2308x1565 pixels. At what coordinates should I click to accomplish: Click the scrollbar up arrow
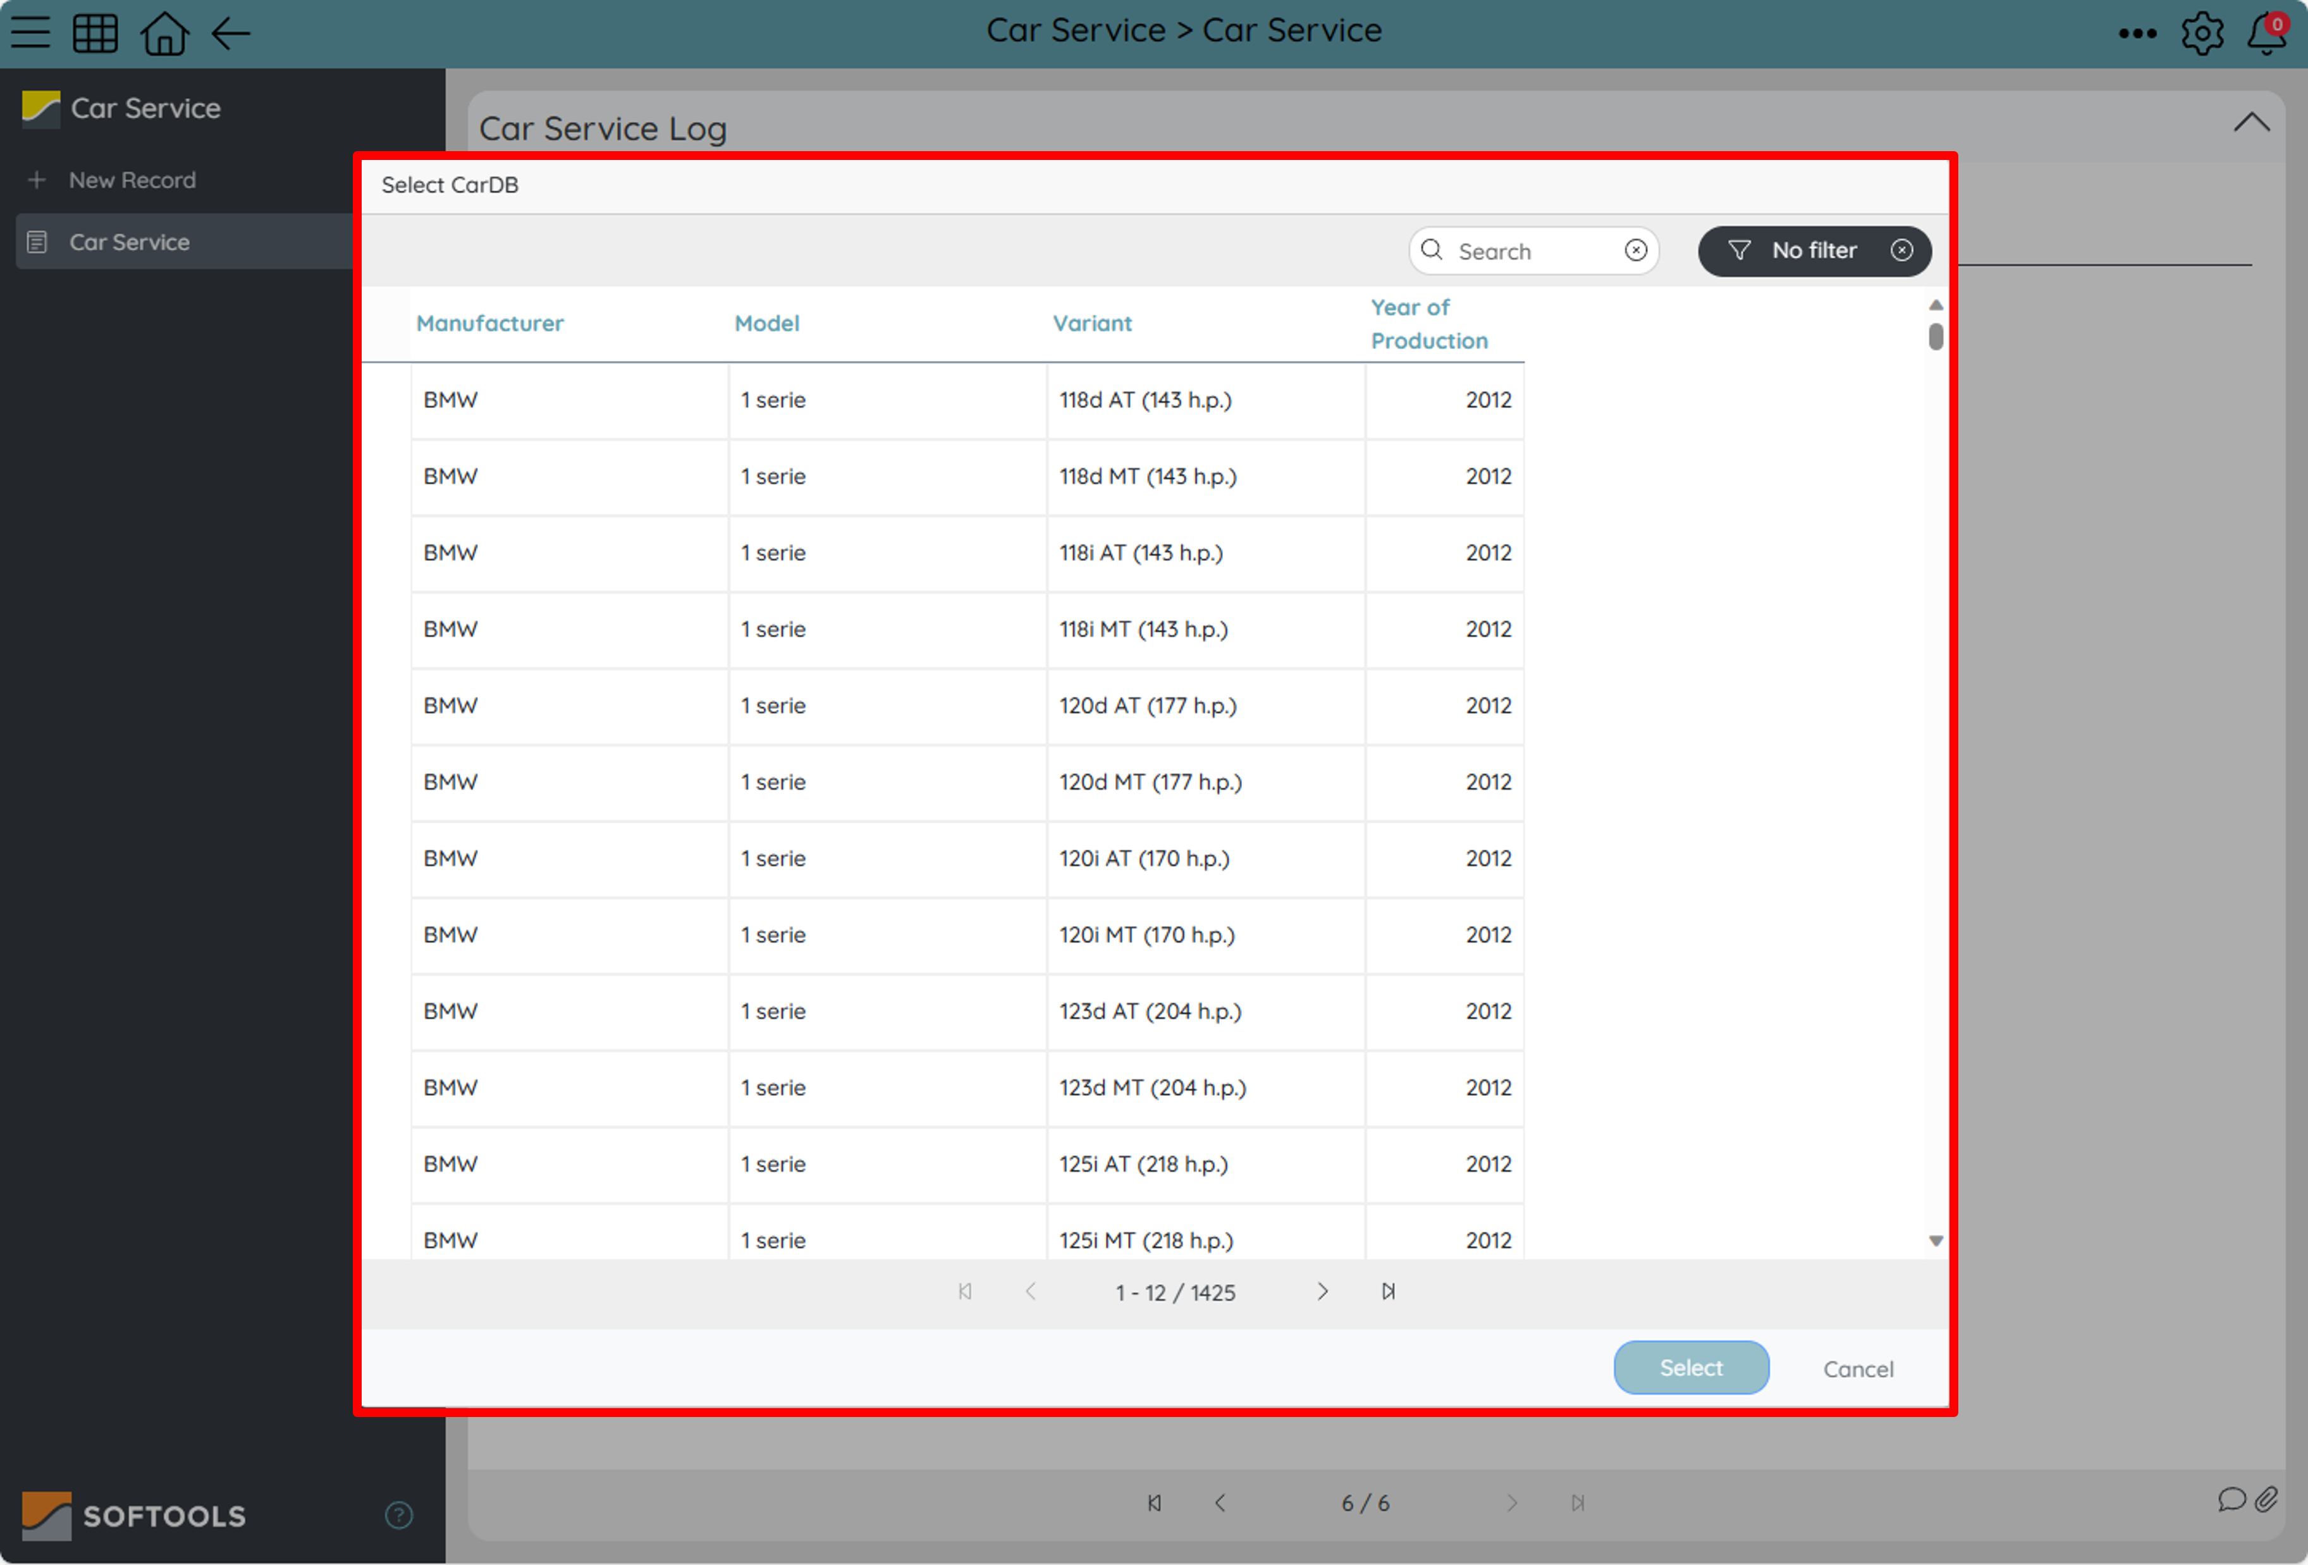coord(1936,305)
